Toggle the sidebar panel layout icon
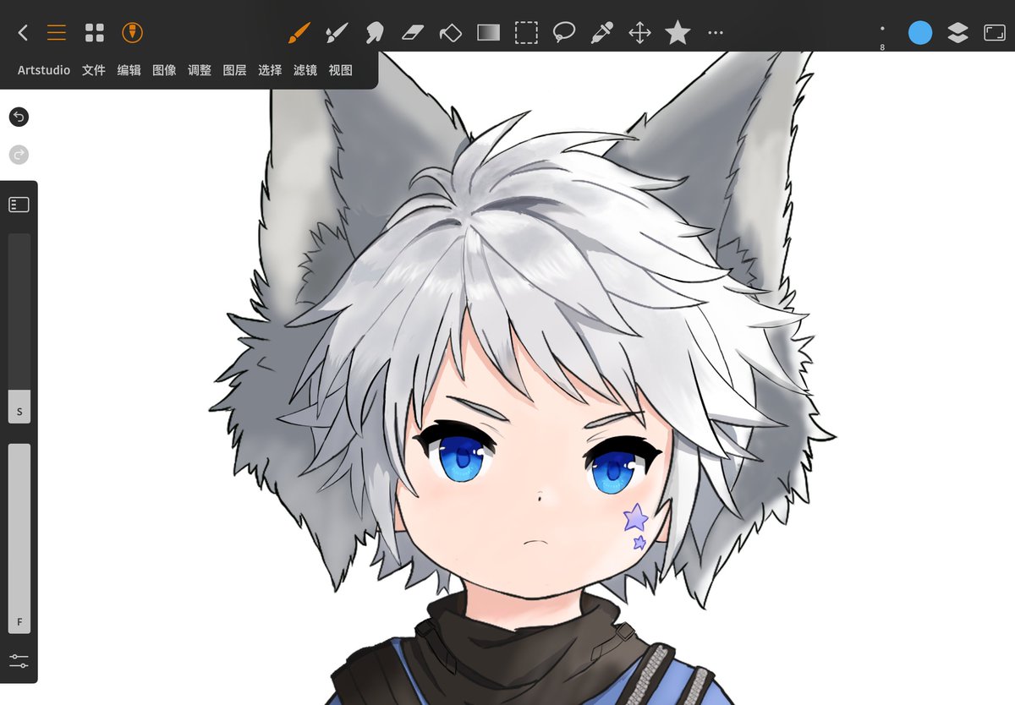The height and width of the screenshot is (705, 1015). point(19,205)
